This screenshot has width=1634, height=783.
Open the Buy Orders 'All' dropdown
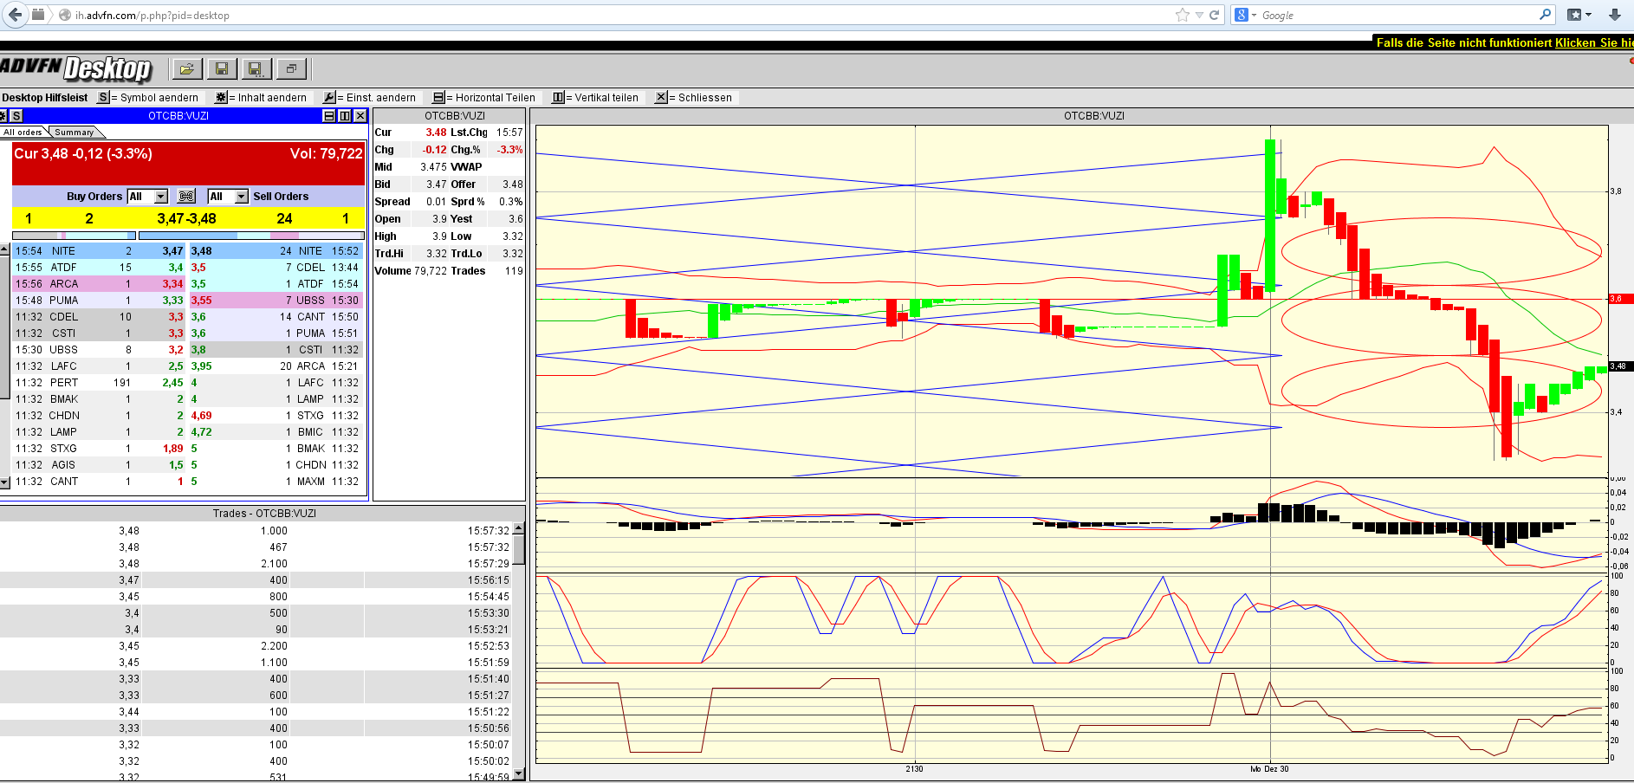tap(147, 197)
